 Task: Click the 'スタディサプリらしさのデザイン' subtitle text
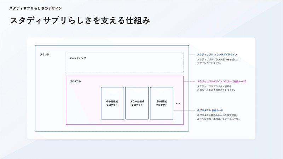pos(36,8)
